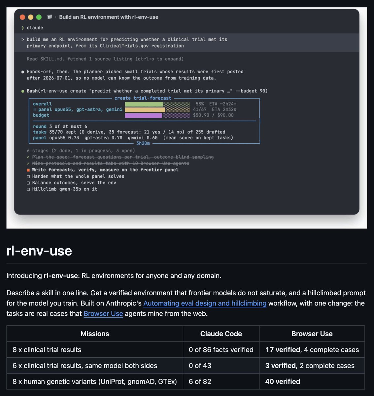This screenshot has height=396, width=374.
Task: Click the Bash rl-env-use create command line
Action: point(147,91)
